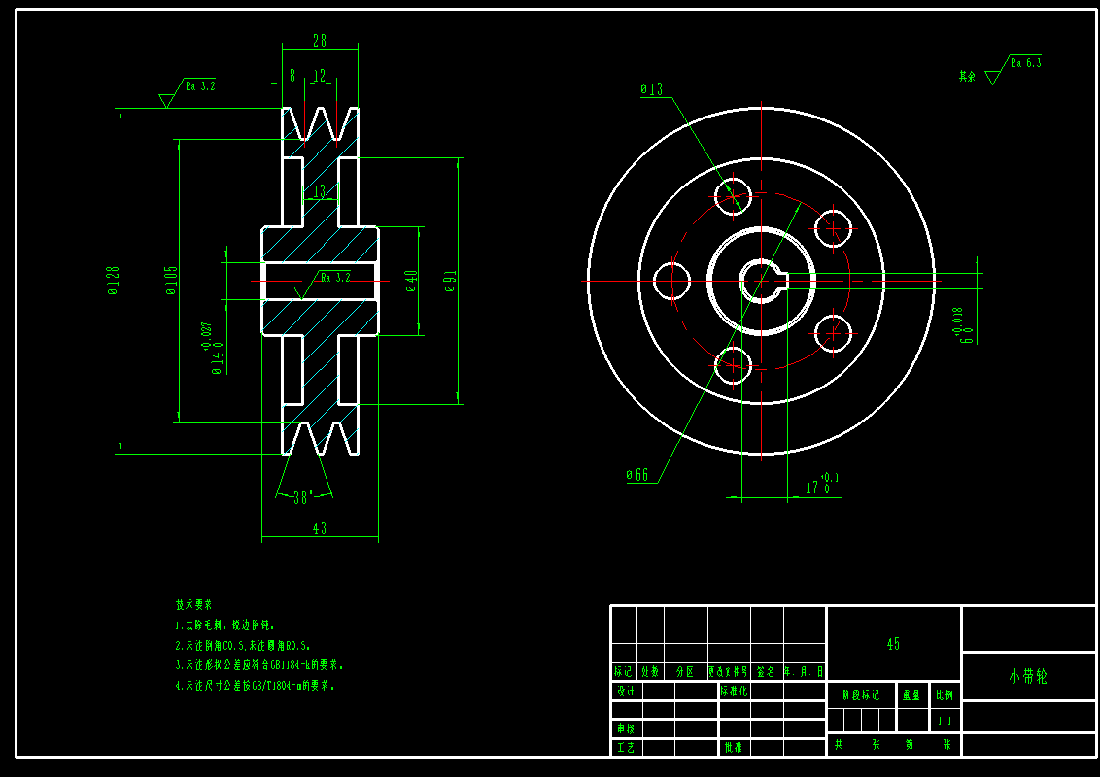Click the 8 groove offset dimension

click(x=292, y=75)
